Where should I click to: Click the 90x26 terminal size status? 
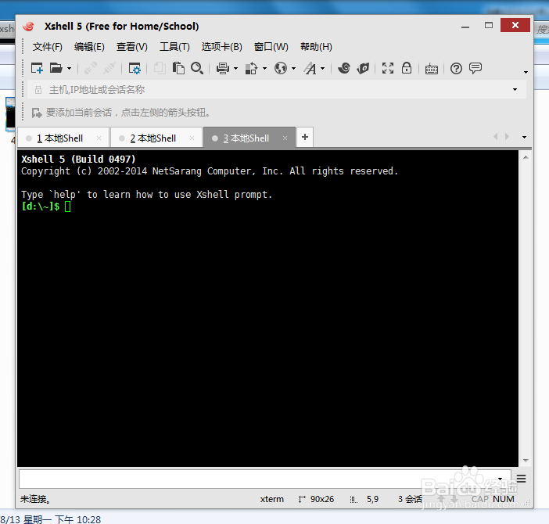click(x=316, y=499)
